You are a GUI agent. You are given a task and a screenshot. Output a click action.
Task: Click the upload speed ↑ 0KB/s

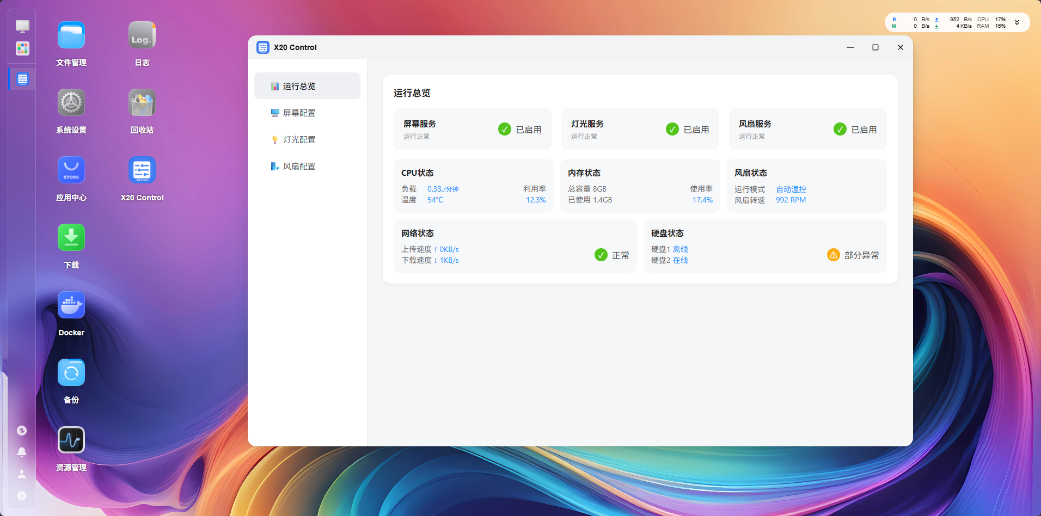[x=446, y=249]
